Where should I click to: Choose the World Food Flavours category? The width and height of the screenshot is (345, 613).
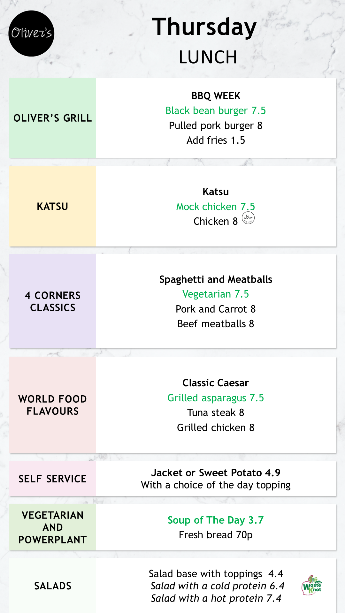coord(53,405)
